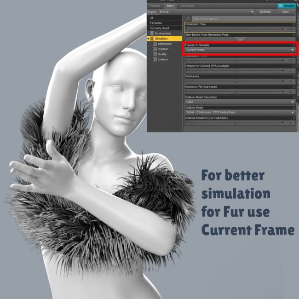Toggle Start Bones From Memorized Pose Off button
The width and height of the screenshot is (299, 299).
[240, 40]
